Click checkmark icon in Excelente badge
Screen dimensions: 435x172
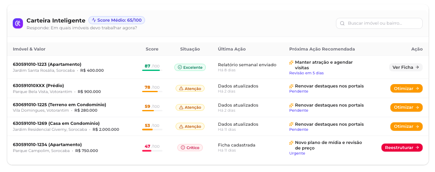(179, 67)
